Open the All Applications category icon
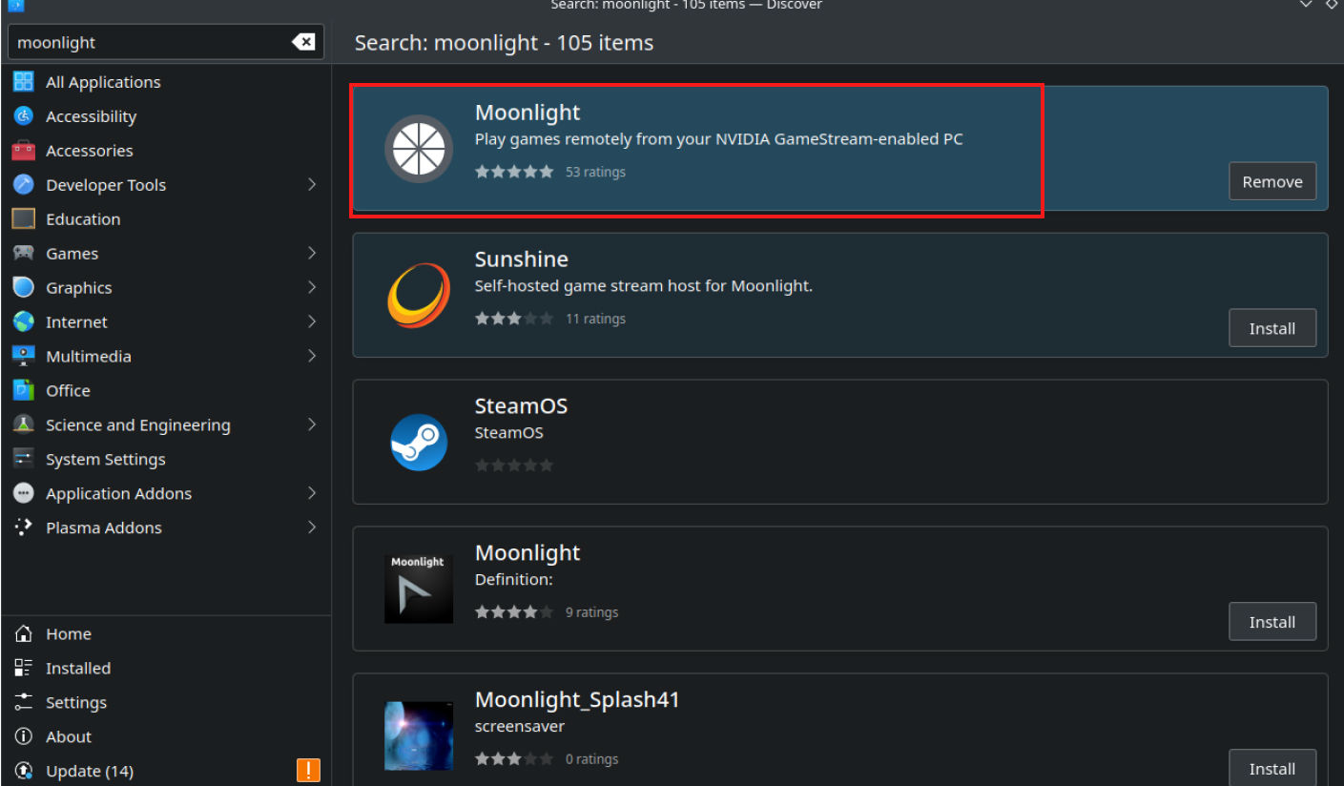This screenshot has width=1344, height=786. (23, 81)
